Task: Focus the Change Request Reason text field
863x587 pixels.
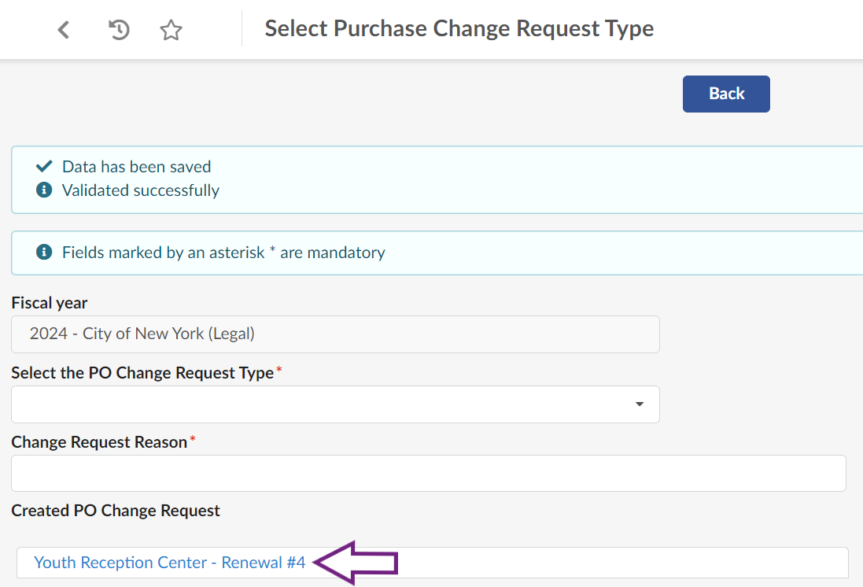Action: coord(428,473)
